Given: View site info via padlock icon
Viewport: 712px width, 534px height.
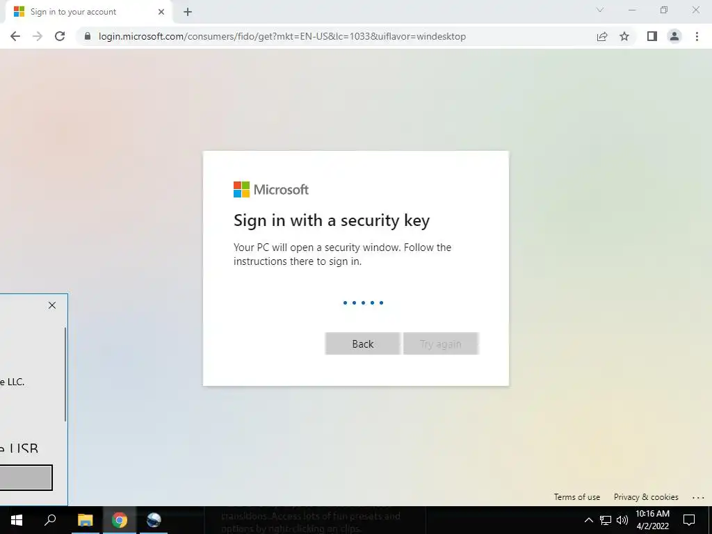Looking at the screenshot, I should (88, 36).
